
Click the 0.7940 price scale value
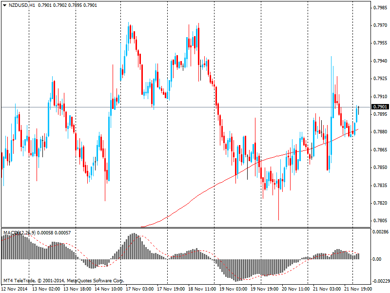(x=380, y=61)
